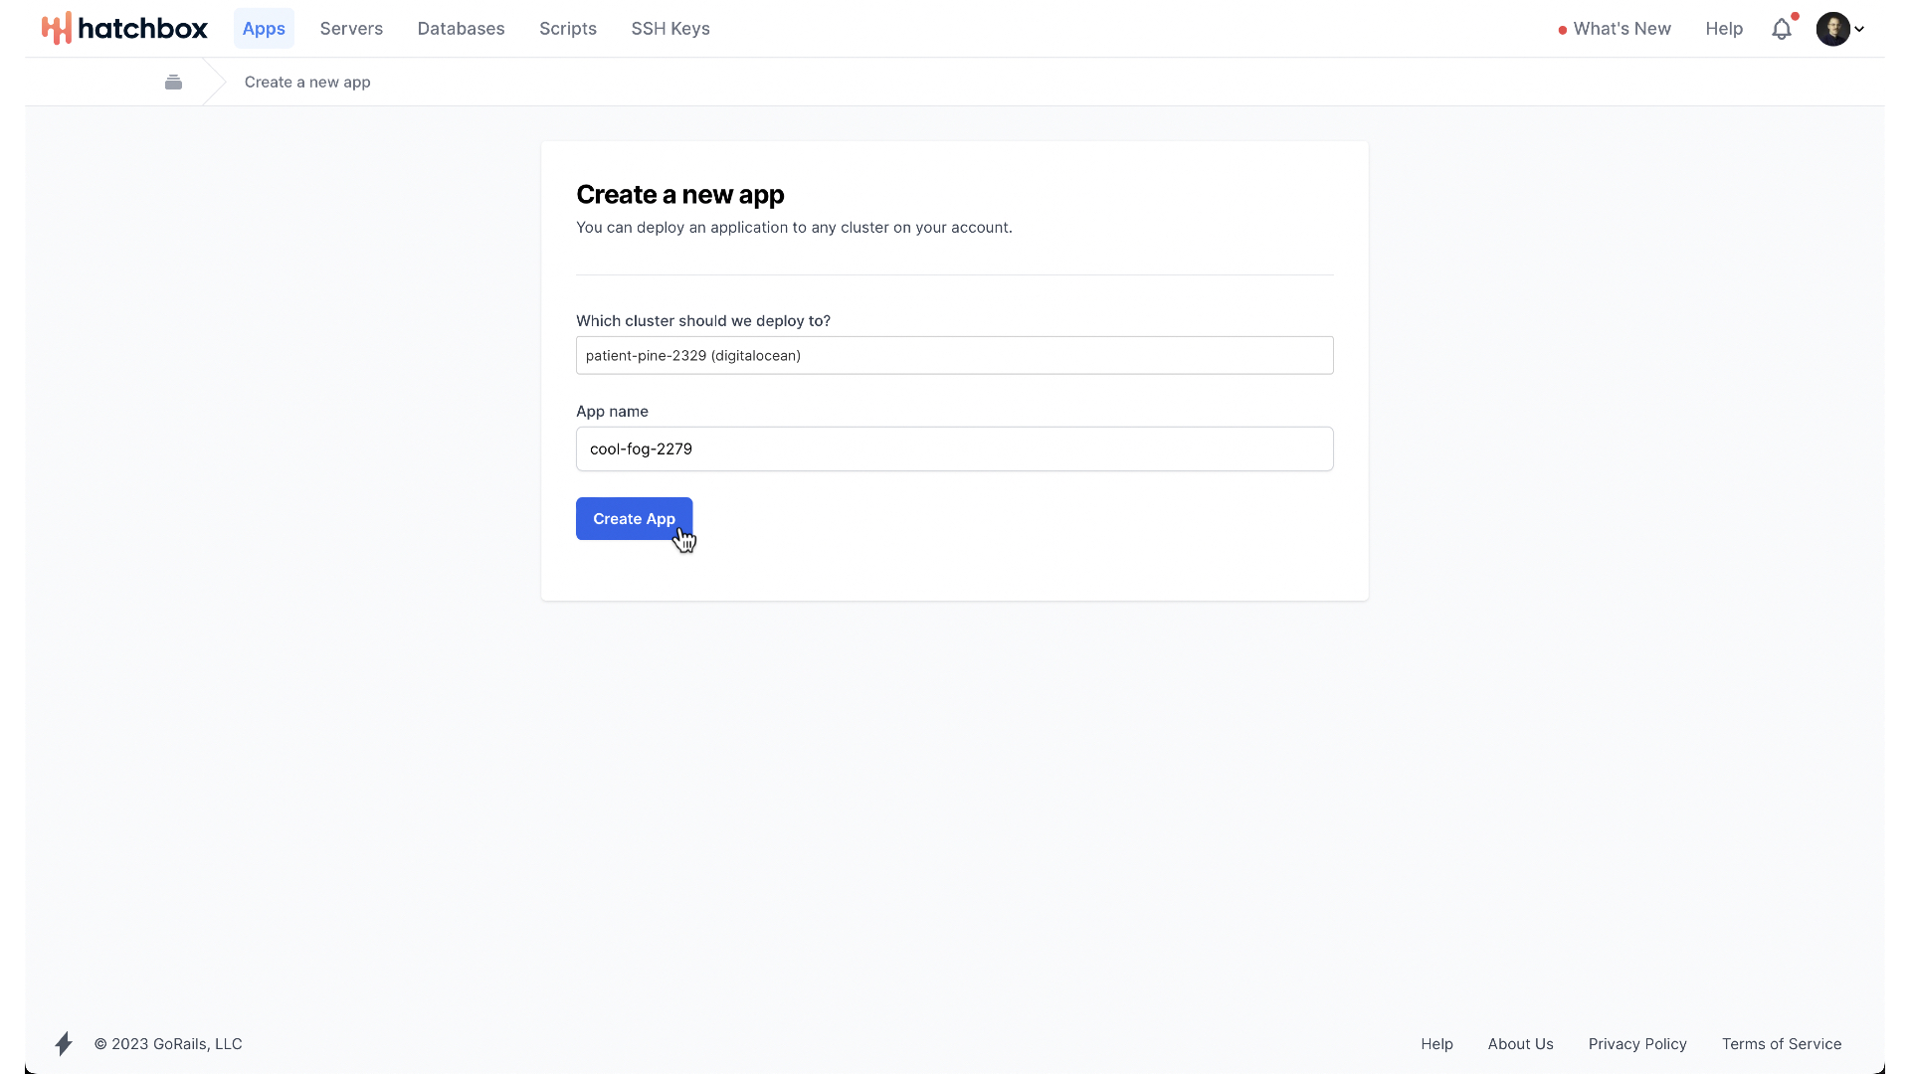Screen dimensions: 1910x1074
Task: Switch to the Servers tab
Action: 351,29
